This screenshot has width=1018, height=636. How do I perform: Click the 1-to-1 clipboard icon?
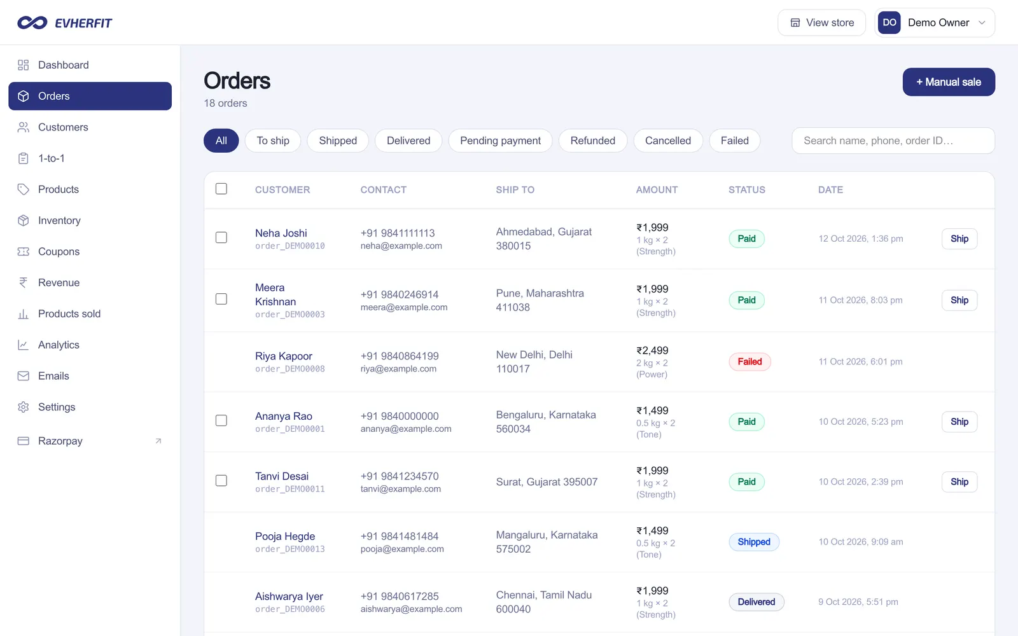click(x=24, y=158)
